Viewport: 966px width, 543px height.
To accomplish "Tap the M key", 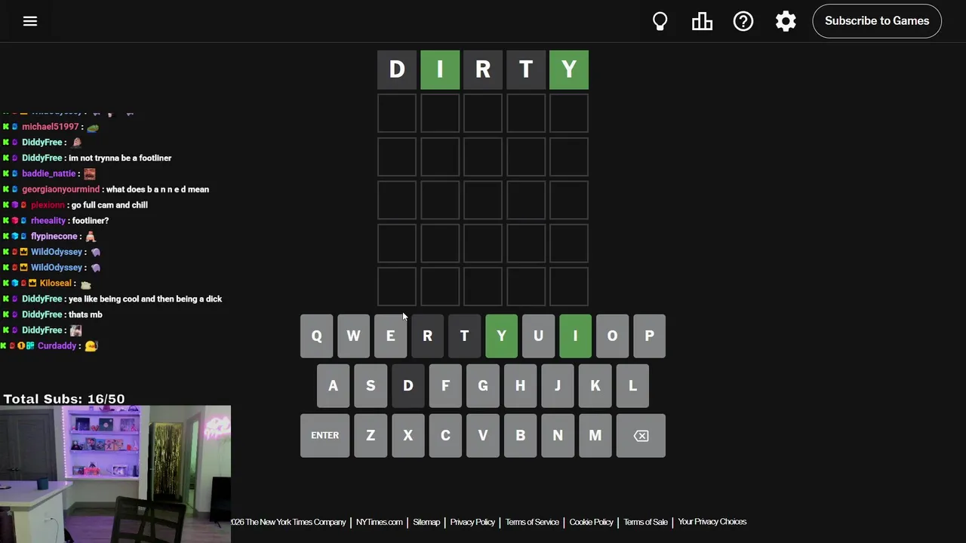I will (595, 436).
